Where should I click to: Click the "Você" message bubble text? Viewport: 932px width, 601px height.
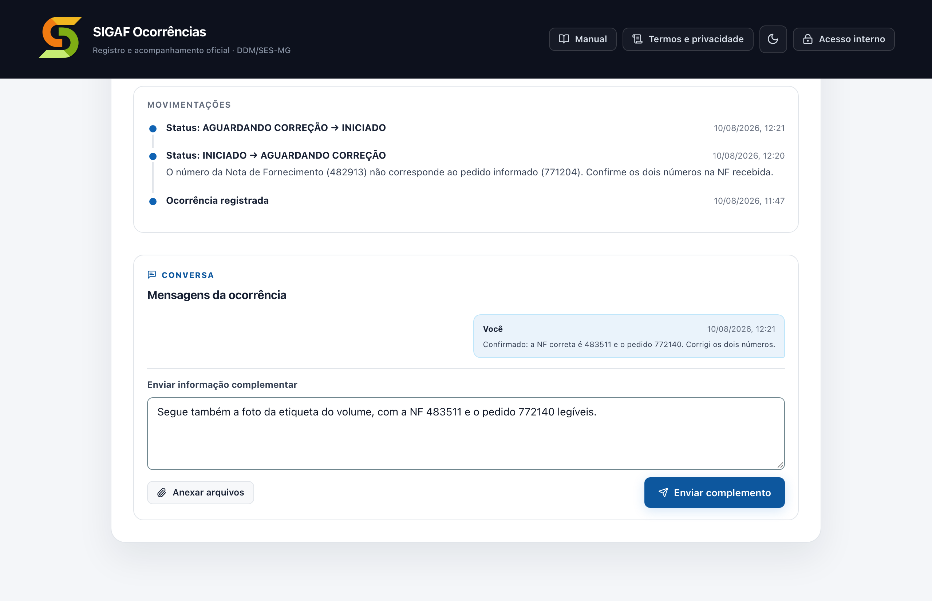tap(629, 344)
